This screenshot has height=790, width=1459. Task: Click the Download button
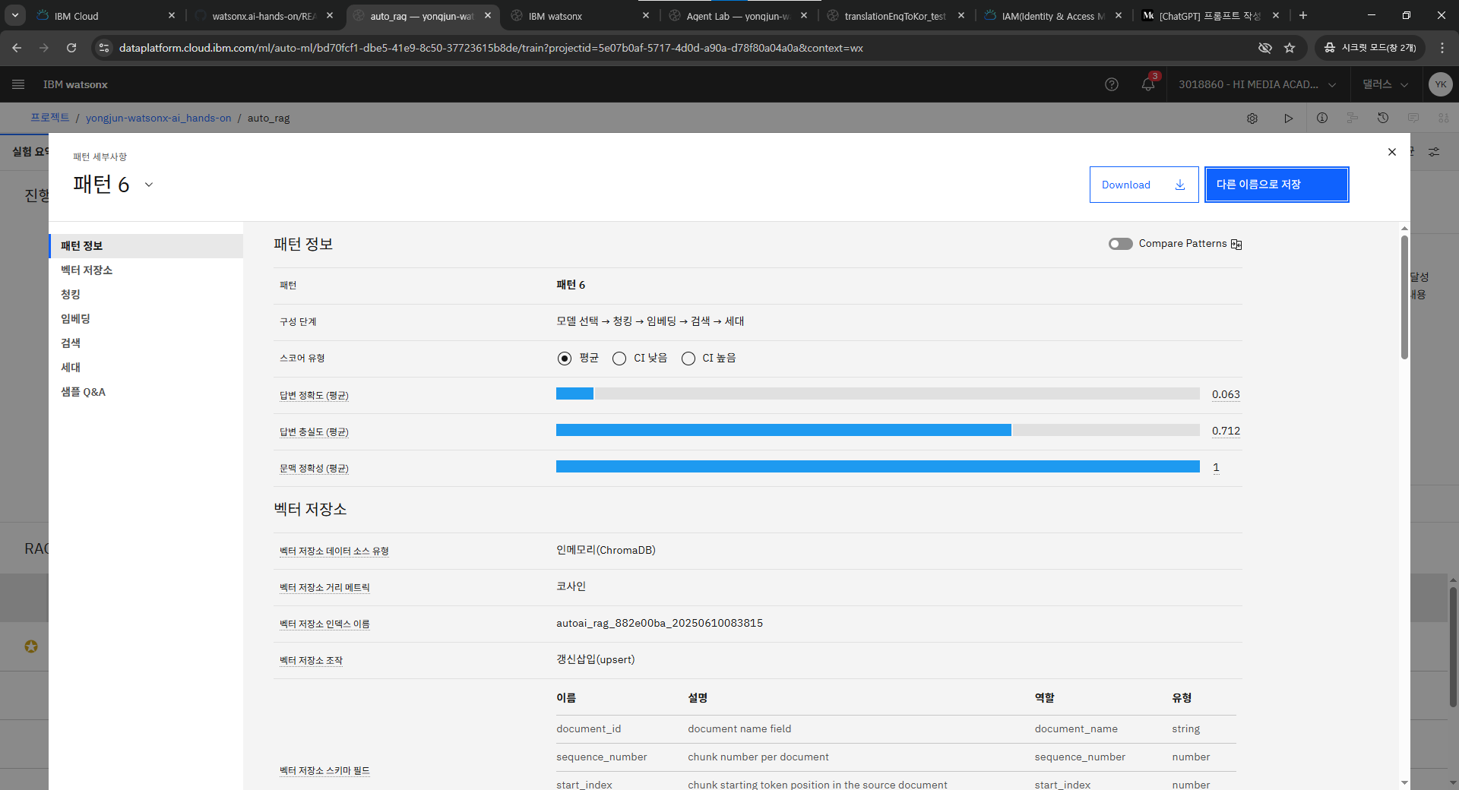pyautogui.click(x=1144, y=185)
